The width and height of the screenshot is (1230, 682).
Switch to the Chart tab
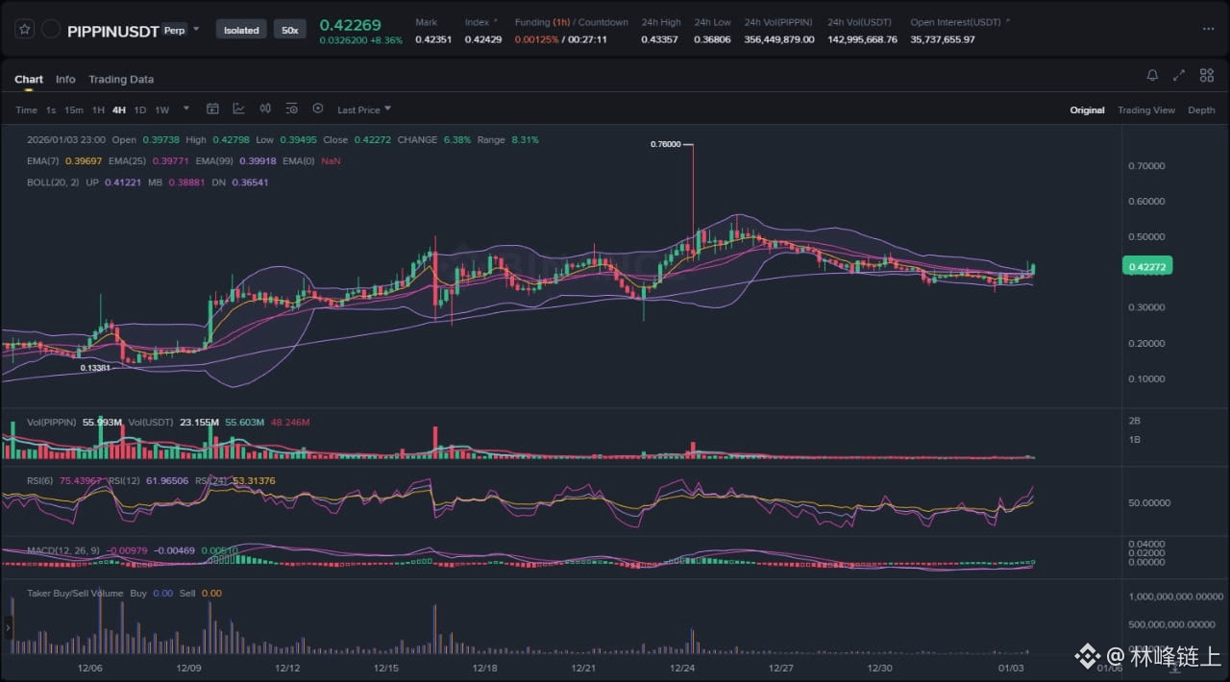pyautogui.click(x=29, y=79)
